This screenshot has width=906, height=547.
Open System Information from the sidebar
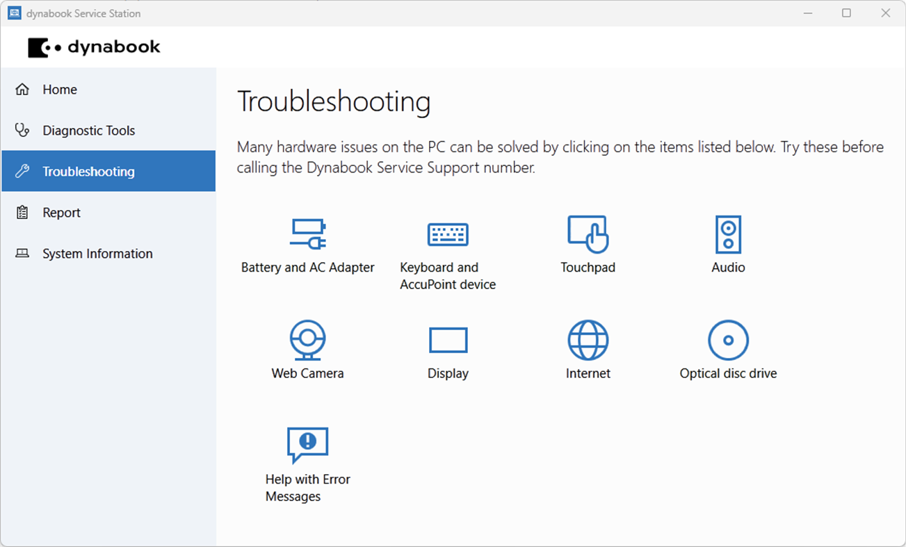point(97,253)
